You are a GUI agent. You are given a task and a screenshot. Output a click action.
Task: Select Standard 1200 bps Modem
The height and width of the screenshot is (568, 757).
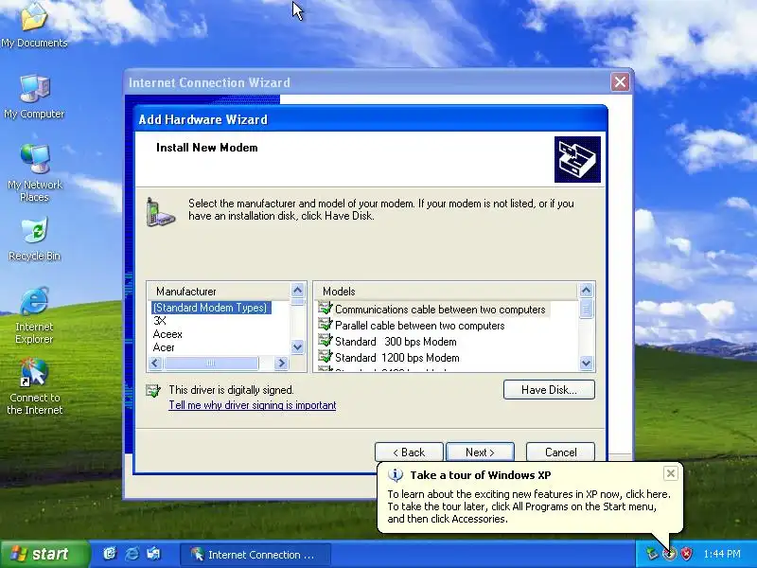click(396, 358)
